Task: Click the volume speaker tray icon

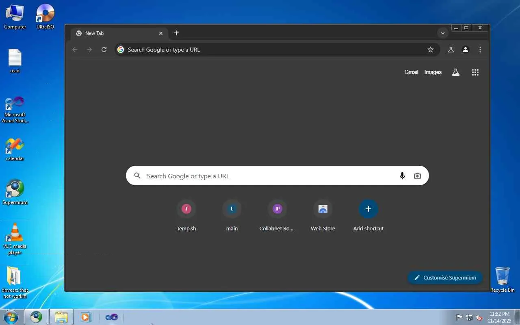Action: tap(479, 317)
